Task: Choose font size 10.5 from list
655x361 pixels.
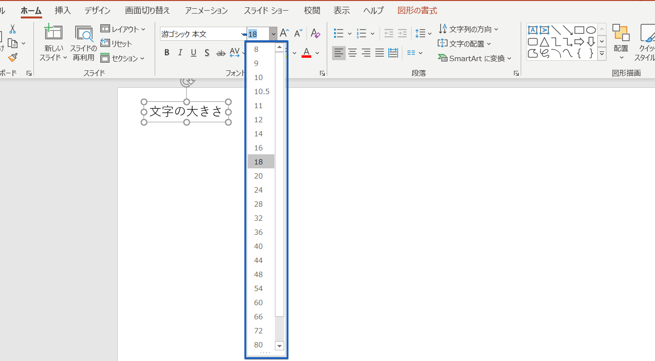Action: coord(261,91)
